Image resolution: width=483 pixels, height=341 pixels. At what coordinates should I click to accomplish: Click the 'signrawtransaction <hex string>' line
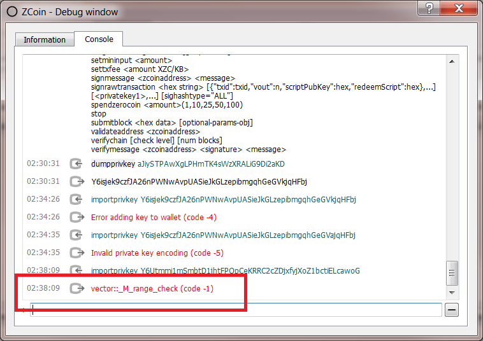click(263, 87)
